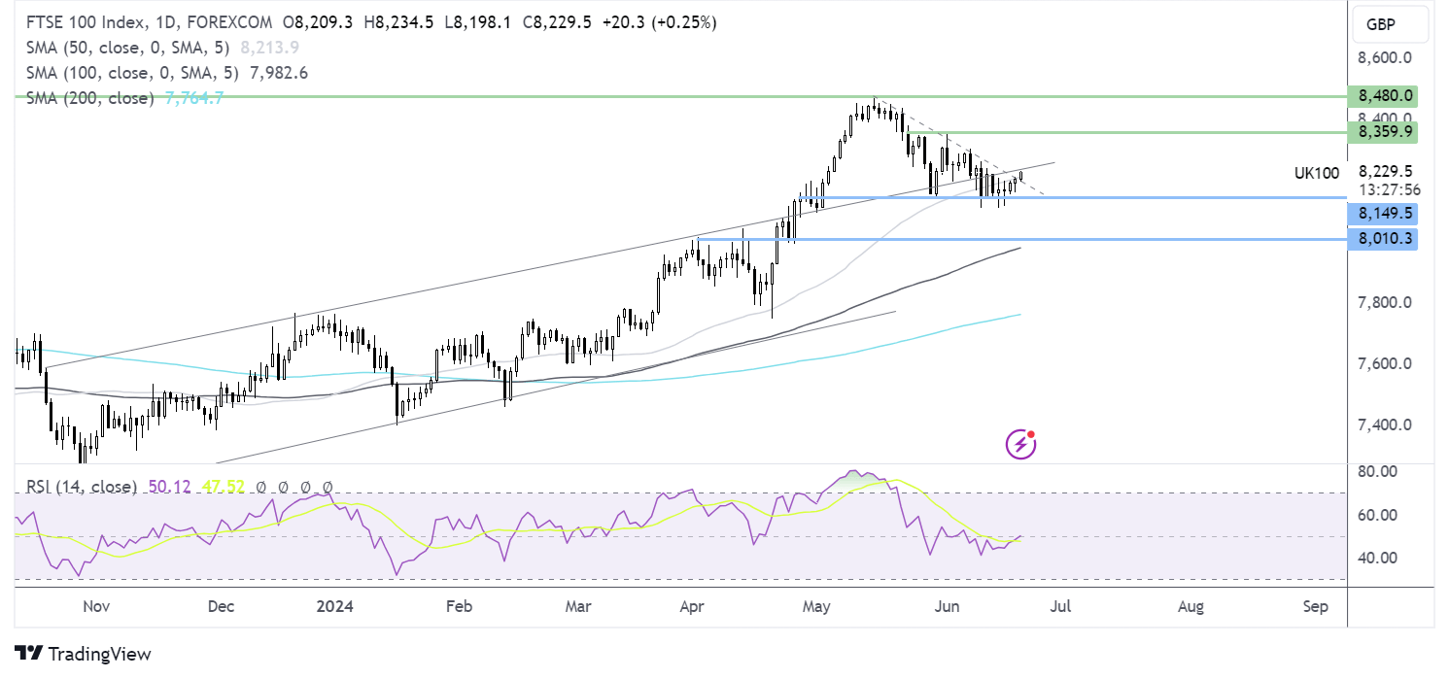The image size is (1449, 679).
Task: Click the Dec label on time axis
Action: [x=222, y=606]
